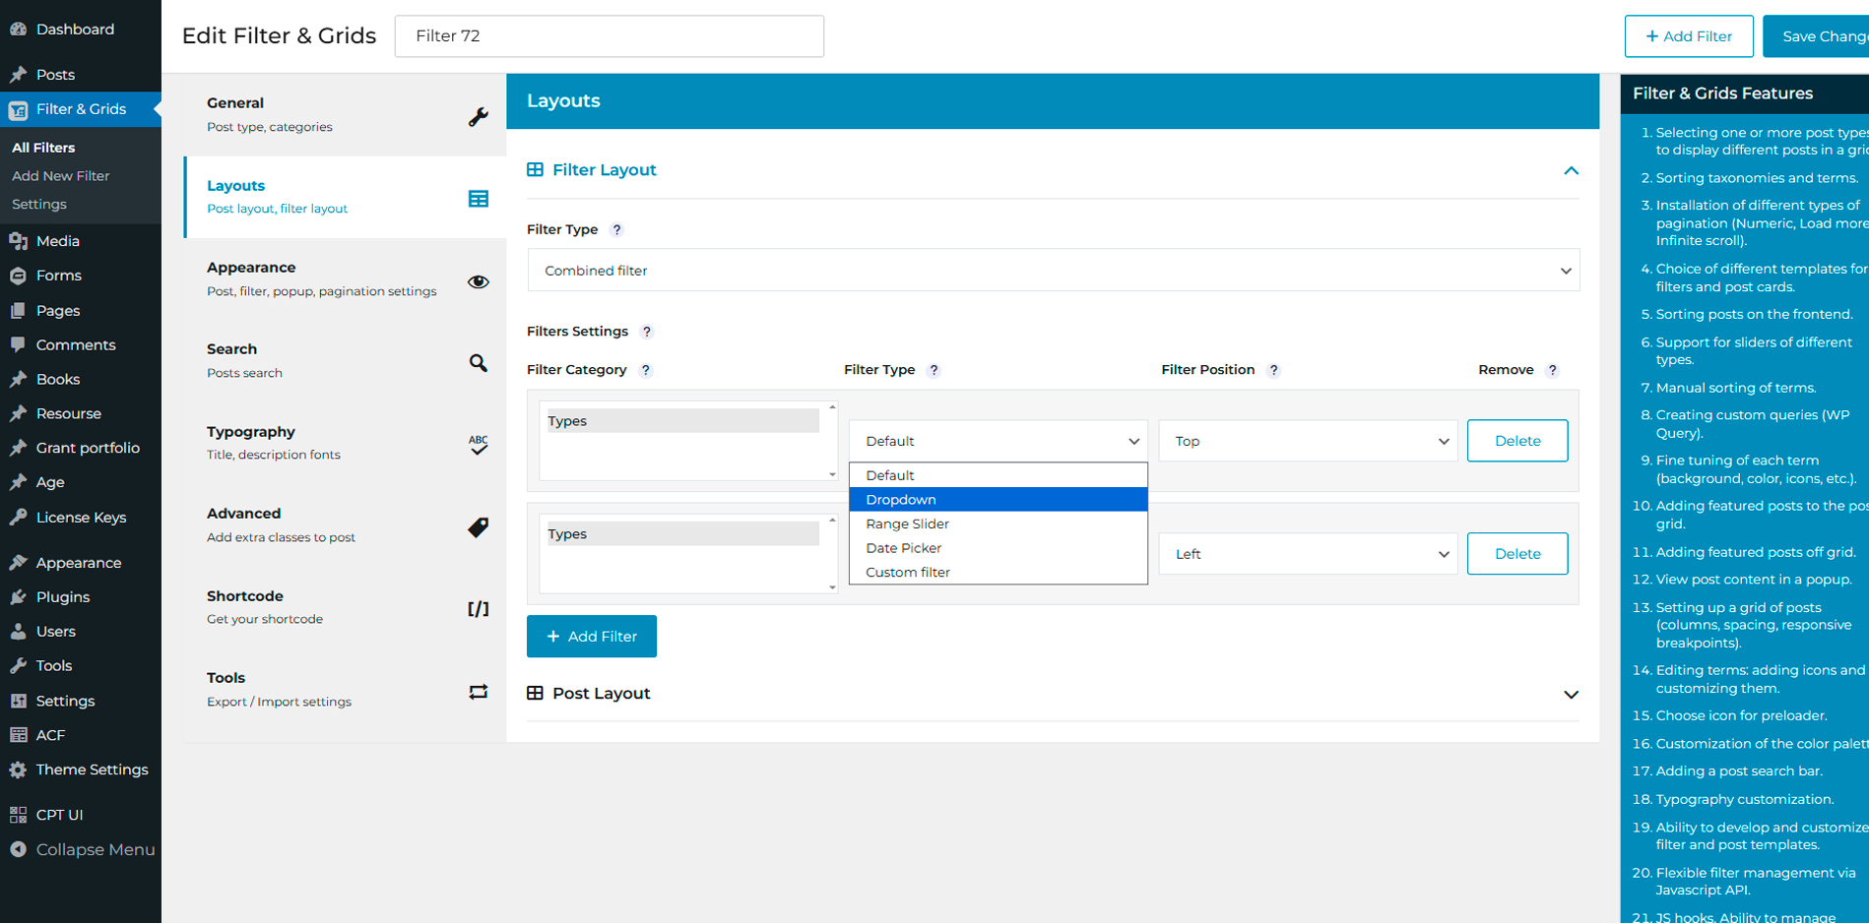Collapse the Filter Layout section

pos(1570,170)
